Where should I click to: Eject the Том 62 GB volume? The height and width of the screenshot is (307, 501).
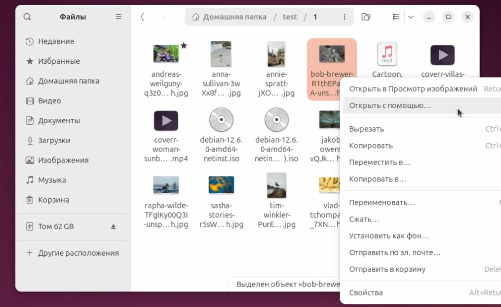113,226
